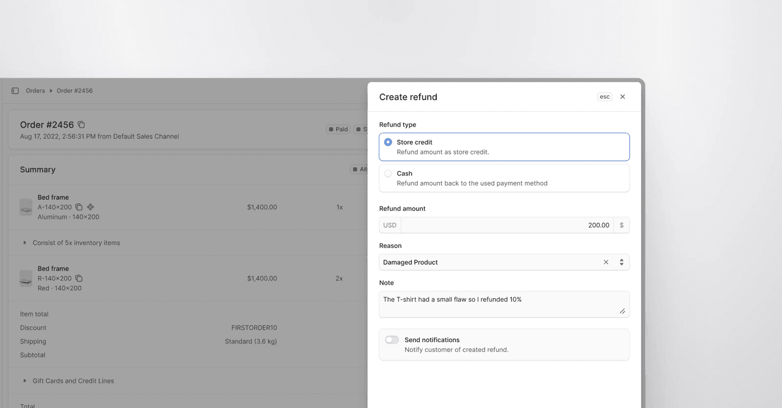Toggle the sidebar panel icon beside Orders
This screenshot has width=782, height=408.
[15, 90]
